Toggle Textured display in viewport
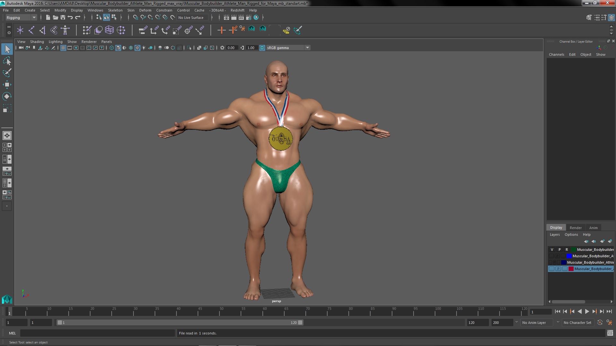 pyautogui.click(x=137, y=48)
